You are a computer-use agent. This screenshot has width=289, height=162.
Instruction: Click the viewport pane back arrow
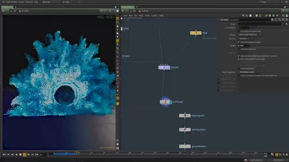click(3, 11)
